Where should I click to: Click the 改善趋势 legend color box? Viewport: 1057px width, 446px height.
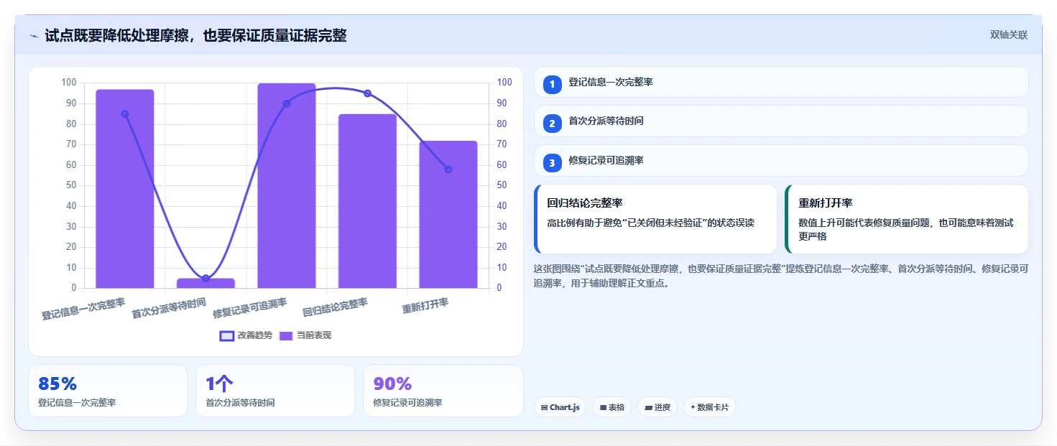point(227,336)
